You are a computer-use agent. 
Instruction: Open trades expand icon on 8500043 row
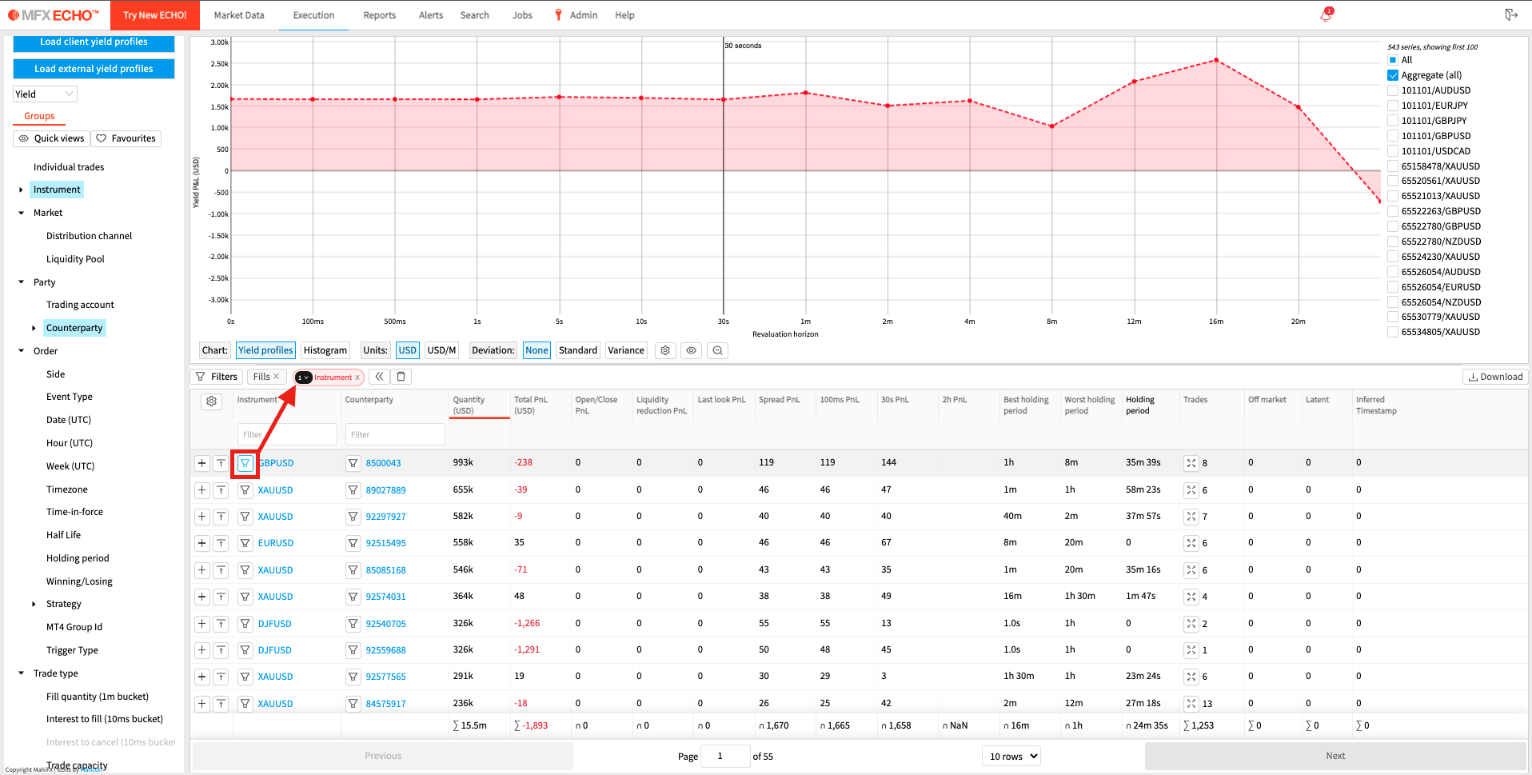coord(1191,463)
